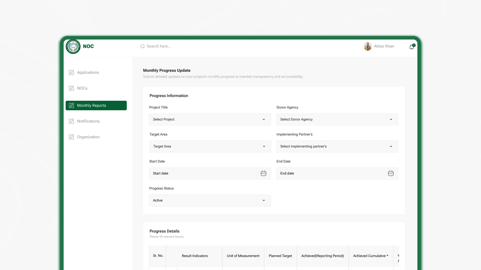Click the Result Indicators column header
This screenshot has height=270, width=481.
point(195,256)
